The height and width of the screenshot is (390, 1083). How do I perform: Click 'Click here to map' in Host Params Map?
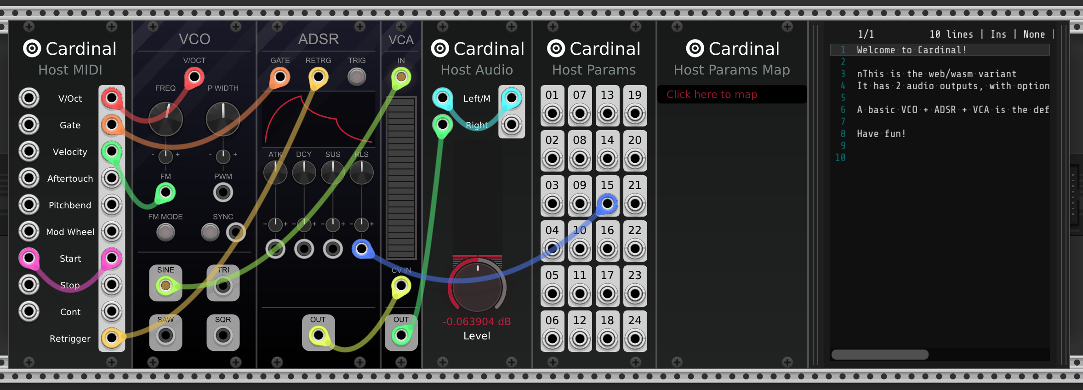[732, 94]
